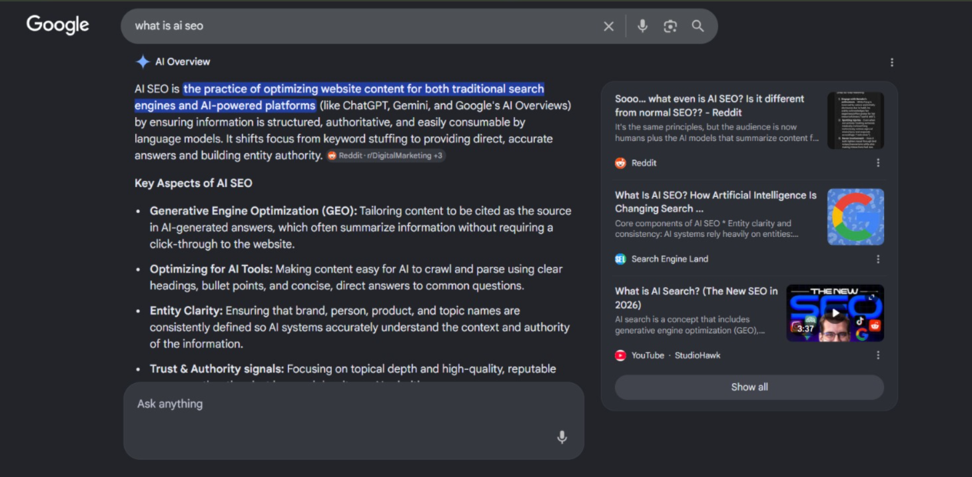Open 'Sooo... what even is AI SEO?' Reddit link
The image size is (972, 477).
[710, 106]
